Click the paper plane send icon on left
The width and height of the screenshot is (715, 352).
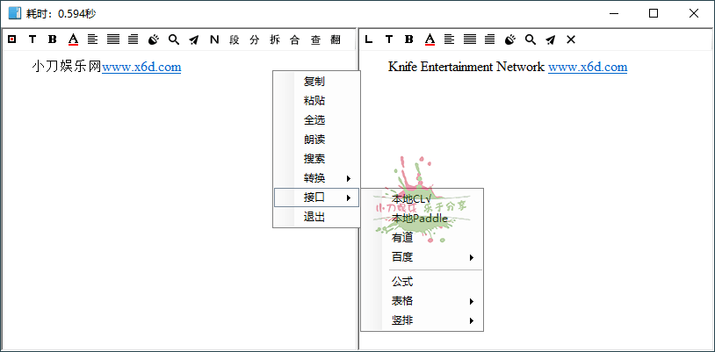point(194,39)
